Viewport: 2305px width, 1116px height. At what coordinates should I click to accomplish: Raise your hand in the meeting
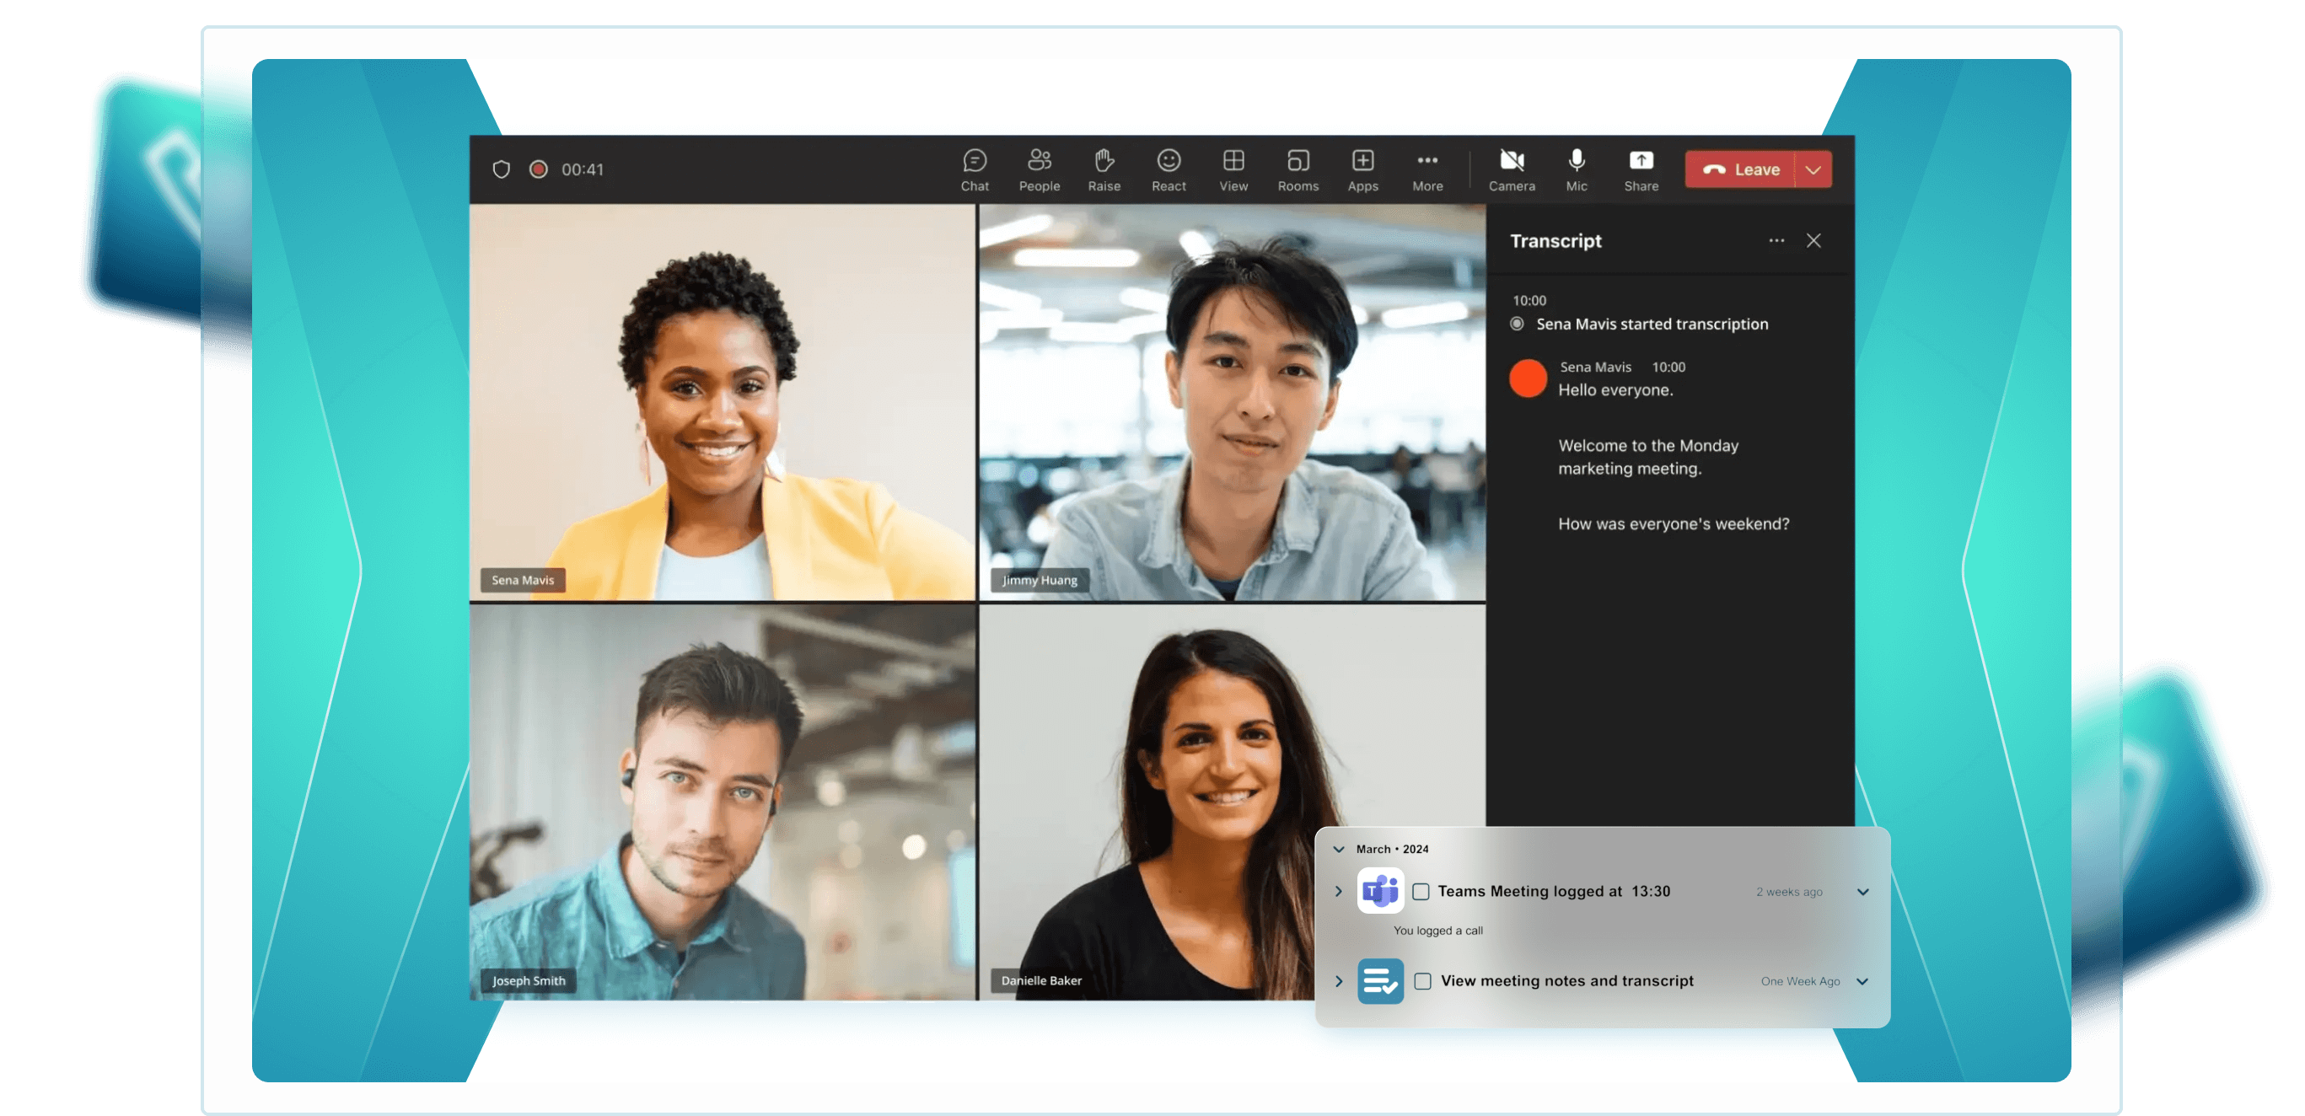pyautogui.click(x=1104, y=169)
